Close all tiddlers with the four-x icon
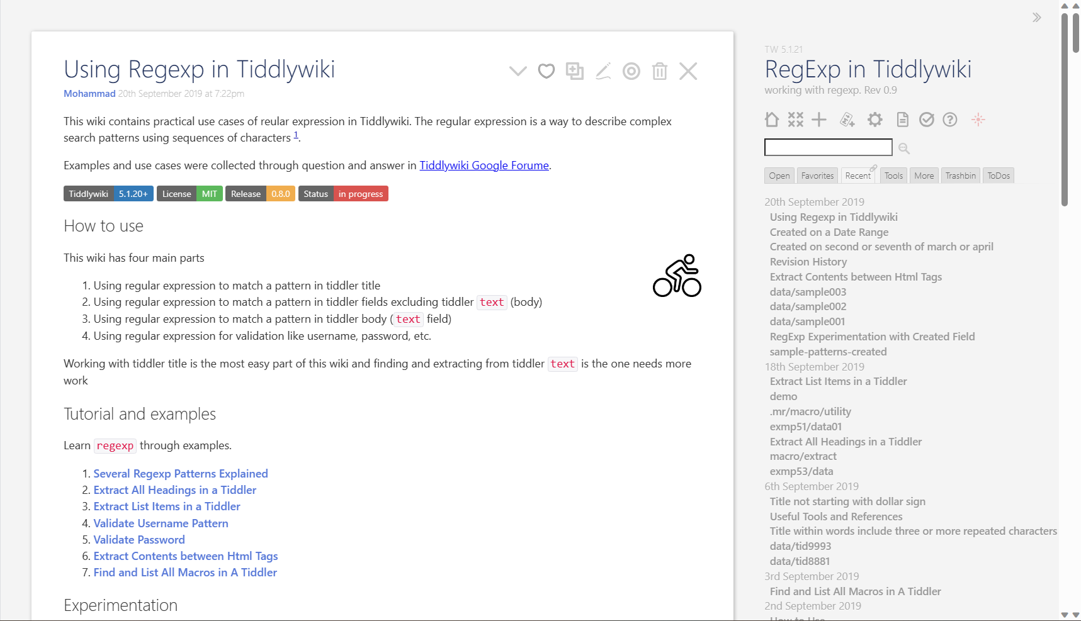 tap(796, 120)
